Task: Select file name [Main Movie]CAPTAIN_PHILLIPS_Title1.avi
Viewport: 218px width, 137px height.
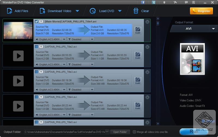Action: click(x=71, y=21)
